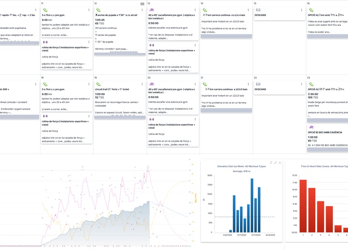Click the dumbbell icon on day 20 rutina de força
Viewport: 348px width, 250px height.
pos(152,119)
